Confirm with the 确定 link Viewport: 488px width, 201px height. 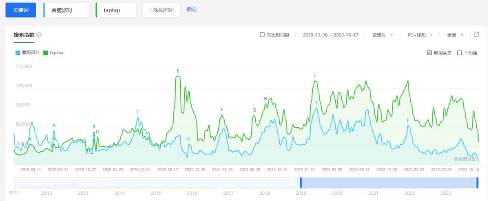click(x=192, y=9)
